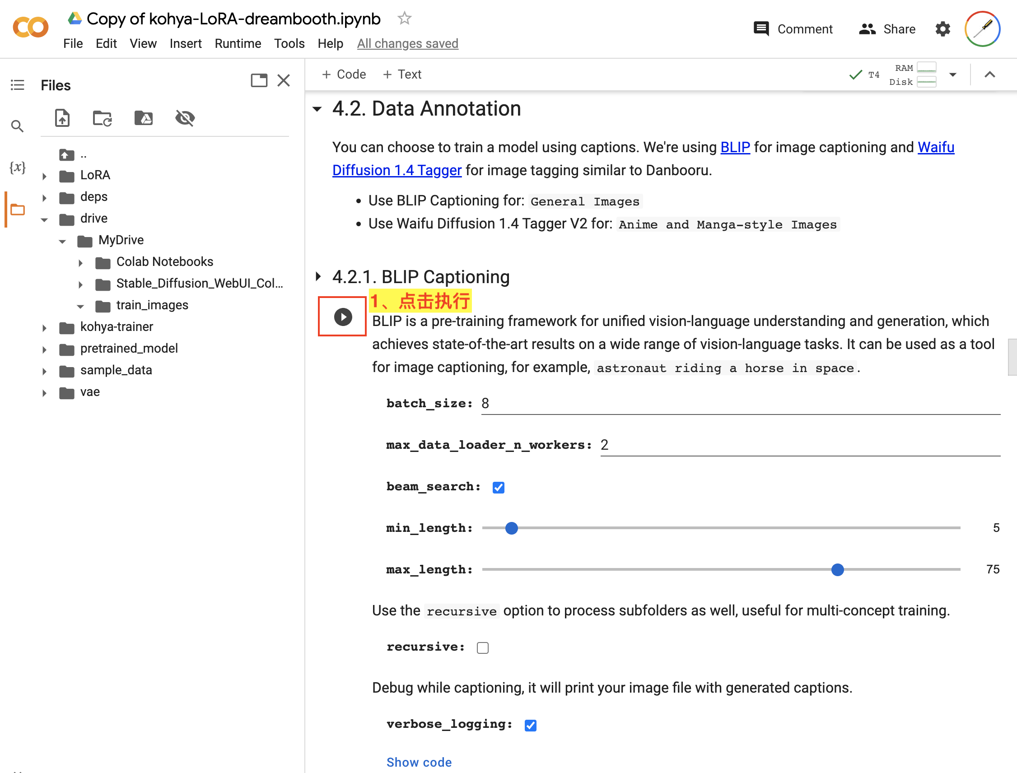Click the upload file icon

(62, 118)
